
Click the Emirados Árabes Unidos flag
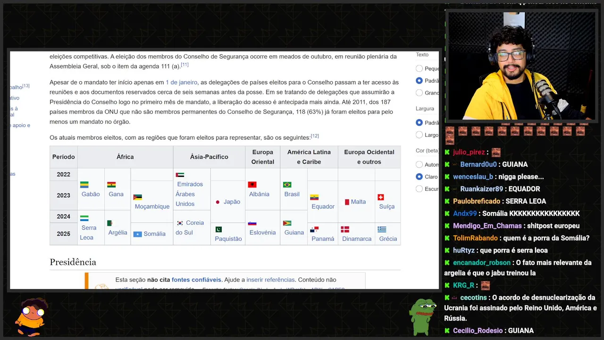click(180, 175)
